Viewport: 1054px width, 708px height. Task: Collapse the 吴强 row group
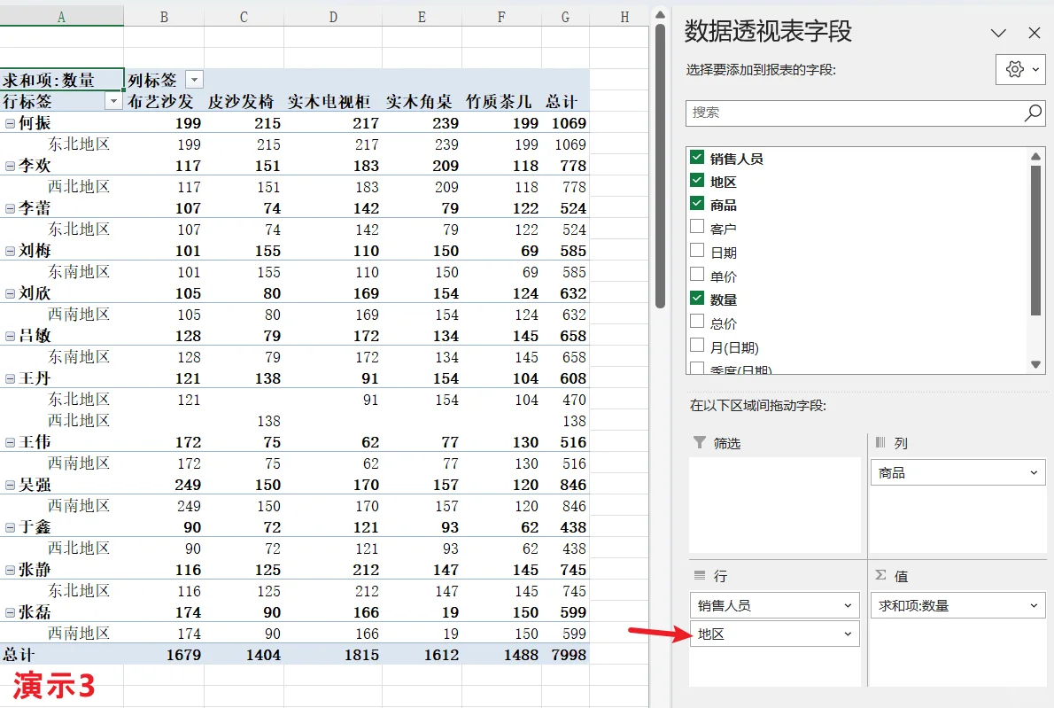coord(10,485)
